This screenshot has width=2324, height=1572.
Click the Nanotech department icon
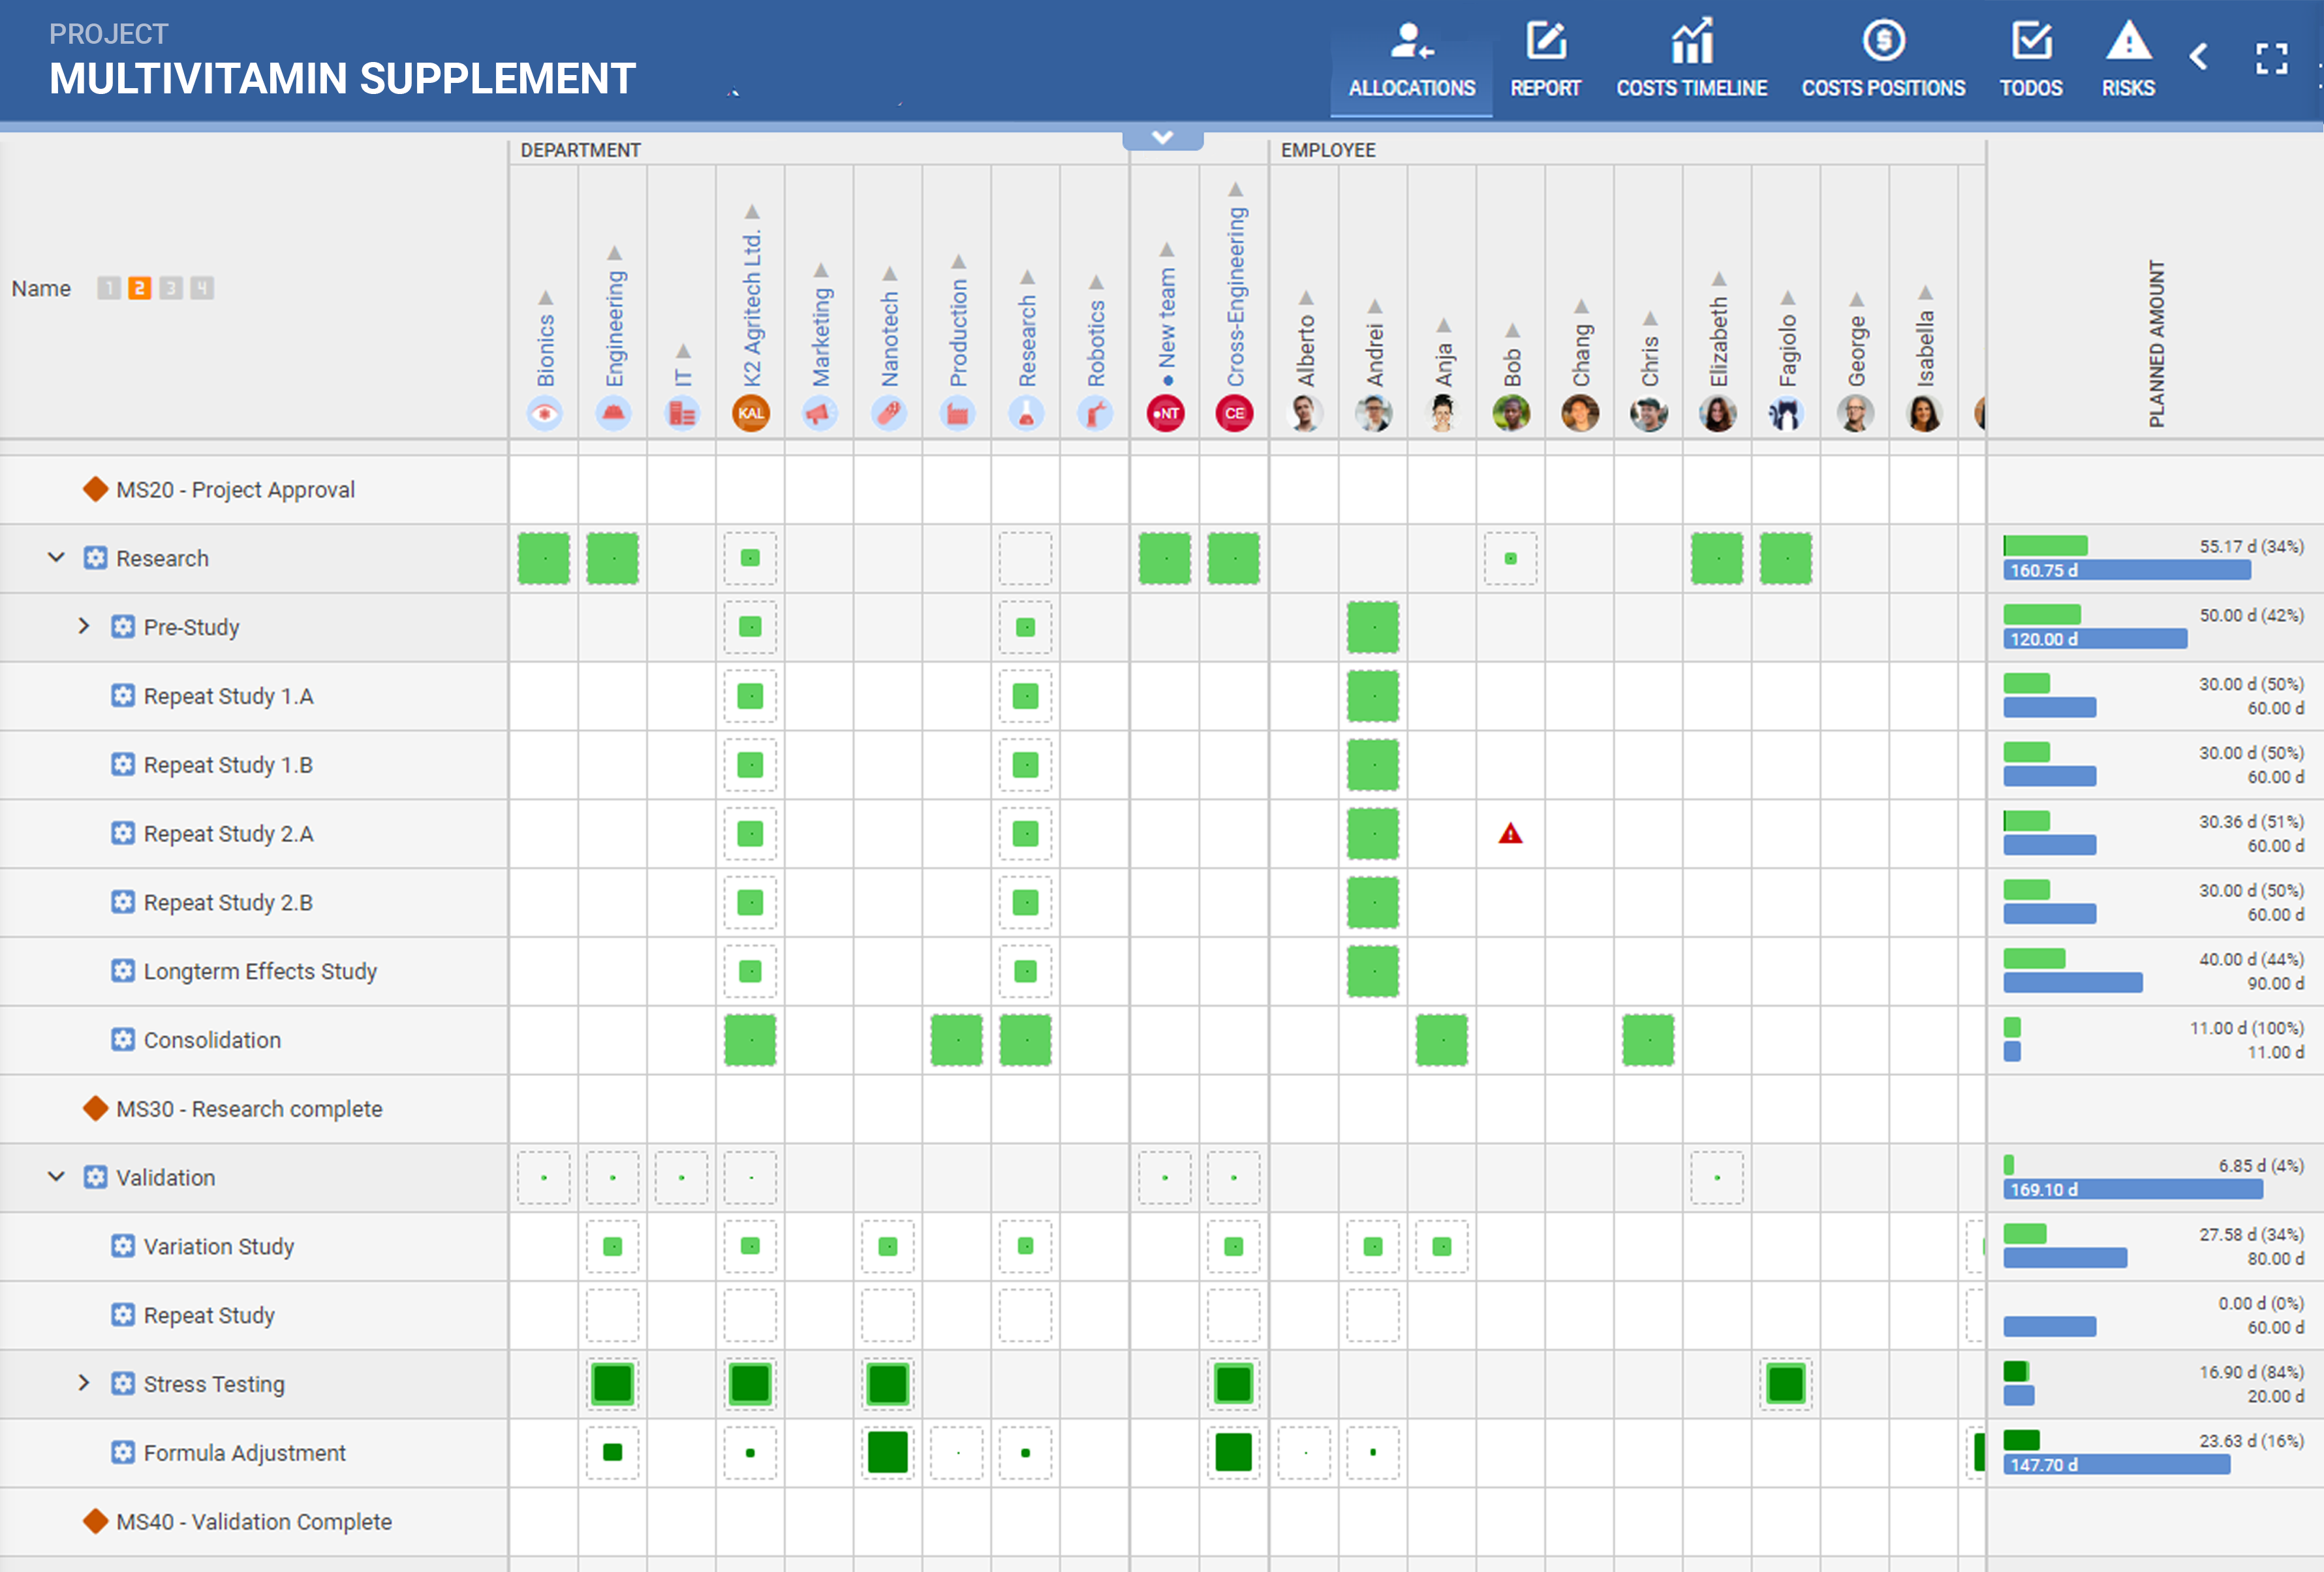889,413
